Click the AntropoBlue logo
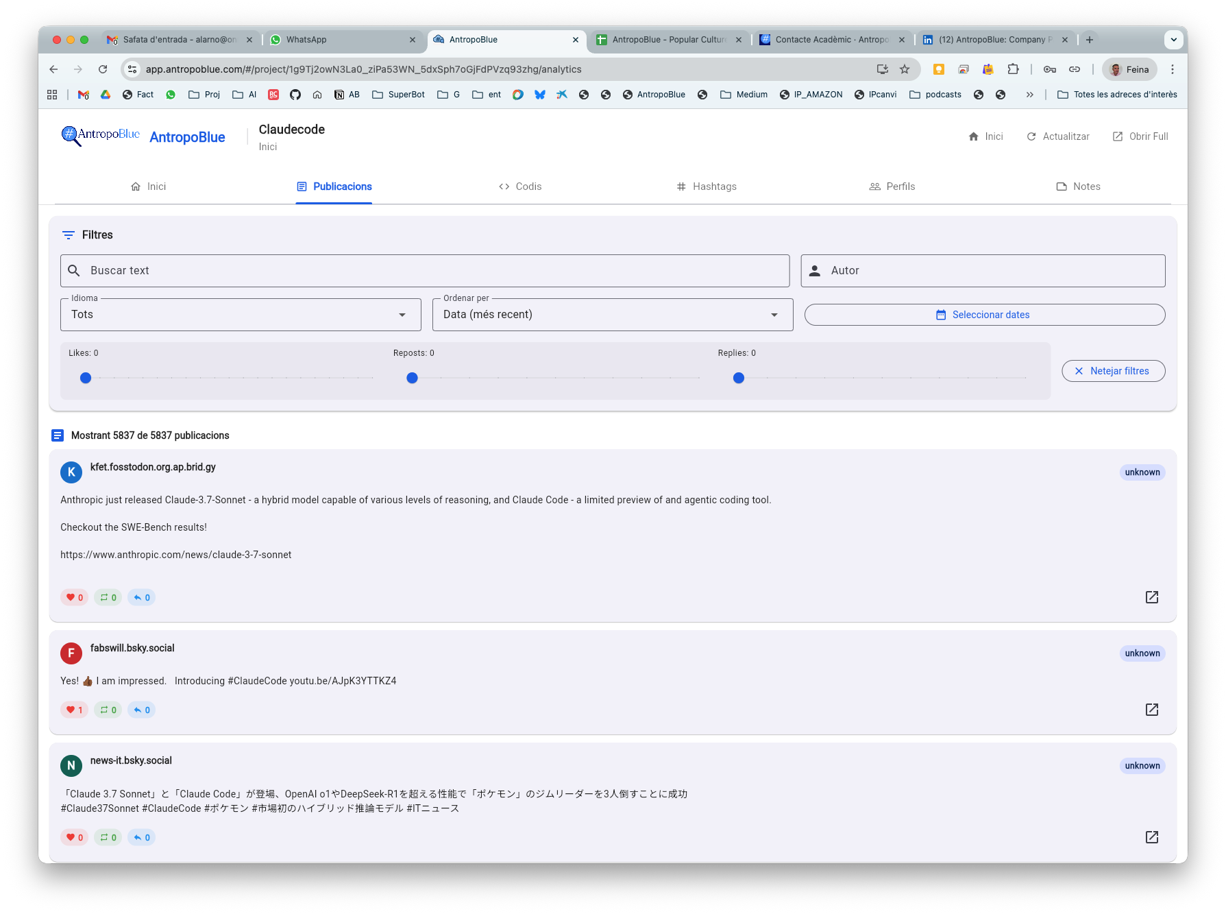Image resolution: width=1226 pixels, height=914 pixels. (x=100, y=136)
